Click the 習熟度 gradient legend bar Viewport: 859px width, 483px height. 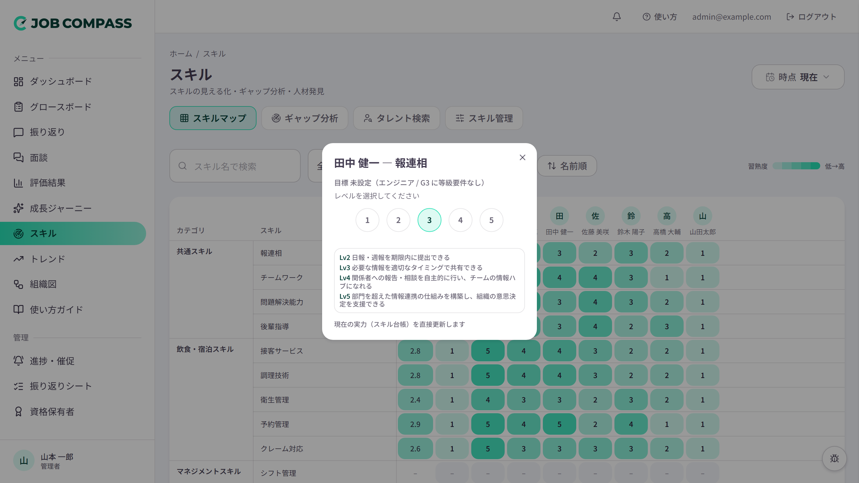point(796,166)
